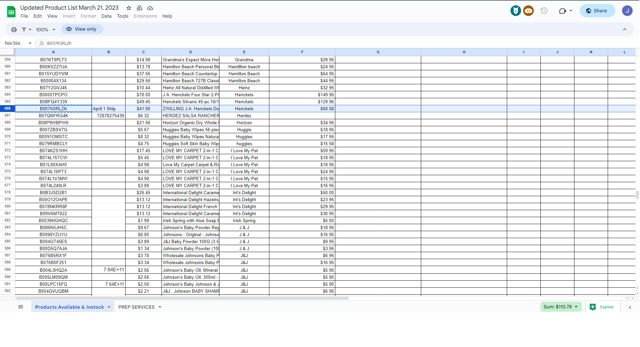Select column F header
Screen dimensions: 640x347
(302, 52)
